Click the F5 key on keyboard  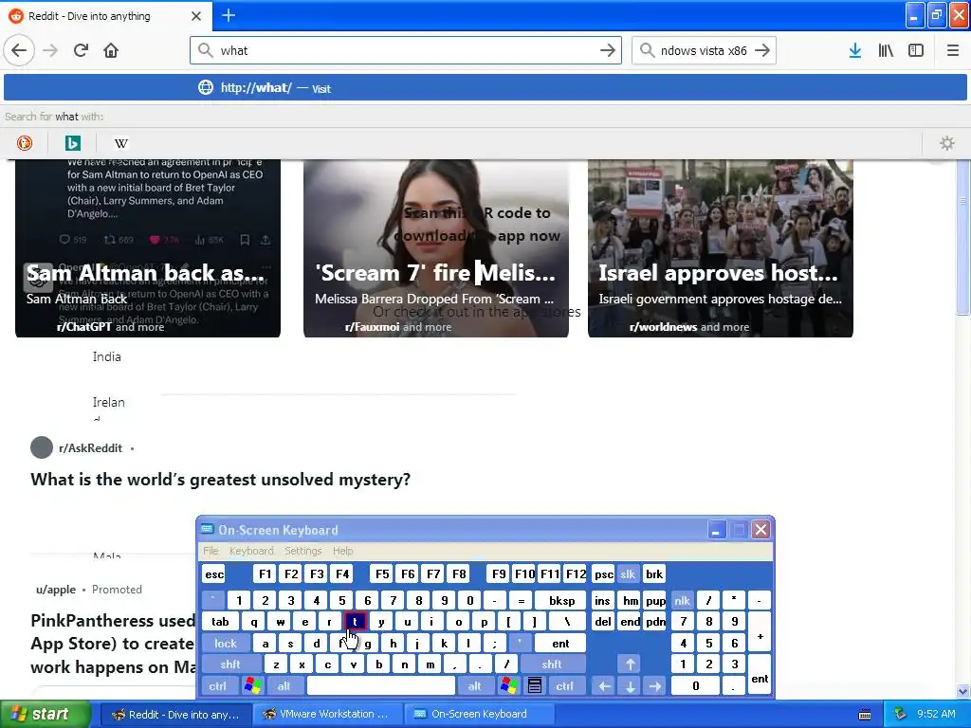pyautogui.click(x=382, y=574)
